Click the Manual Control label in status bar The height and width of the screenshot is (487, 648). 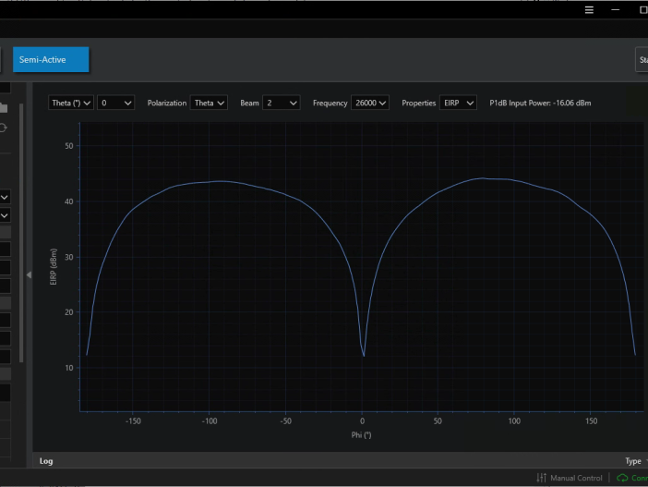tap(576, 478)
